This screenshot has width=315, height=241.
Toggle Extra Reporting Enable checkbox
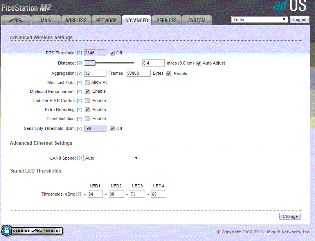[x=87, y=110]
